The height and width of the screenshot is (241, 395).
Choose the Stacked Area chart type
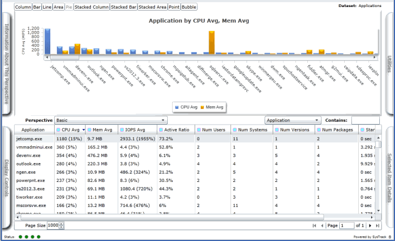153,7
